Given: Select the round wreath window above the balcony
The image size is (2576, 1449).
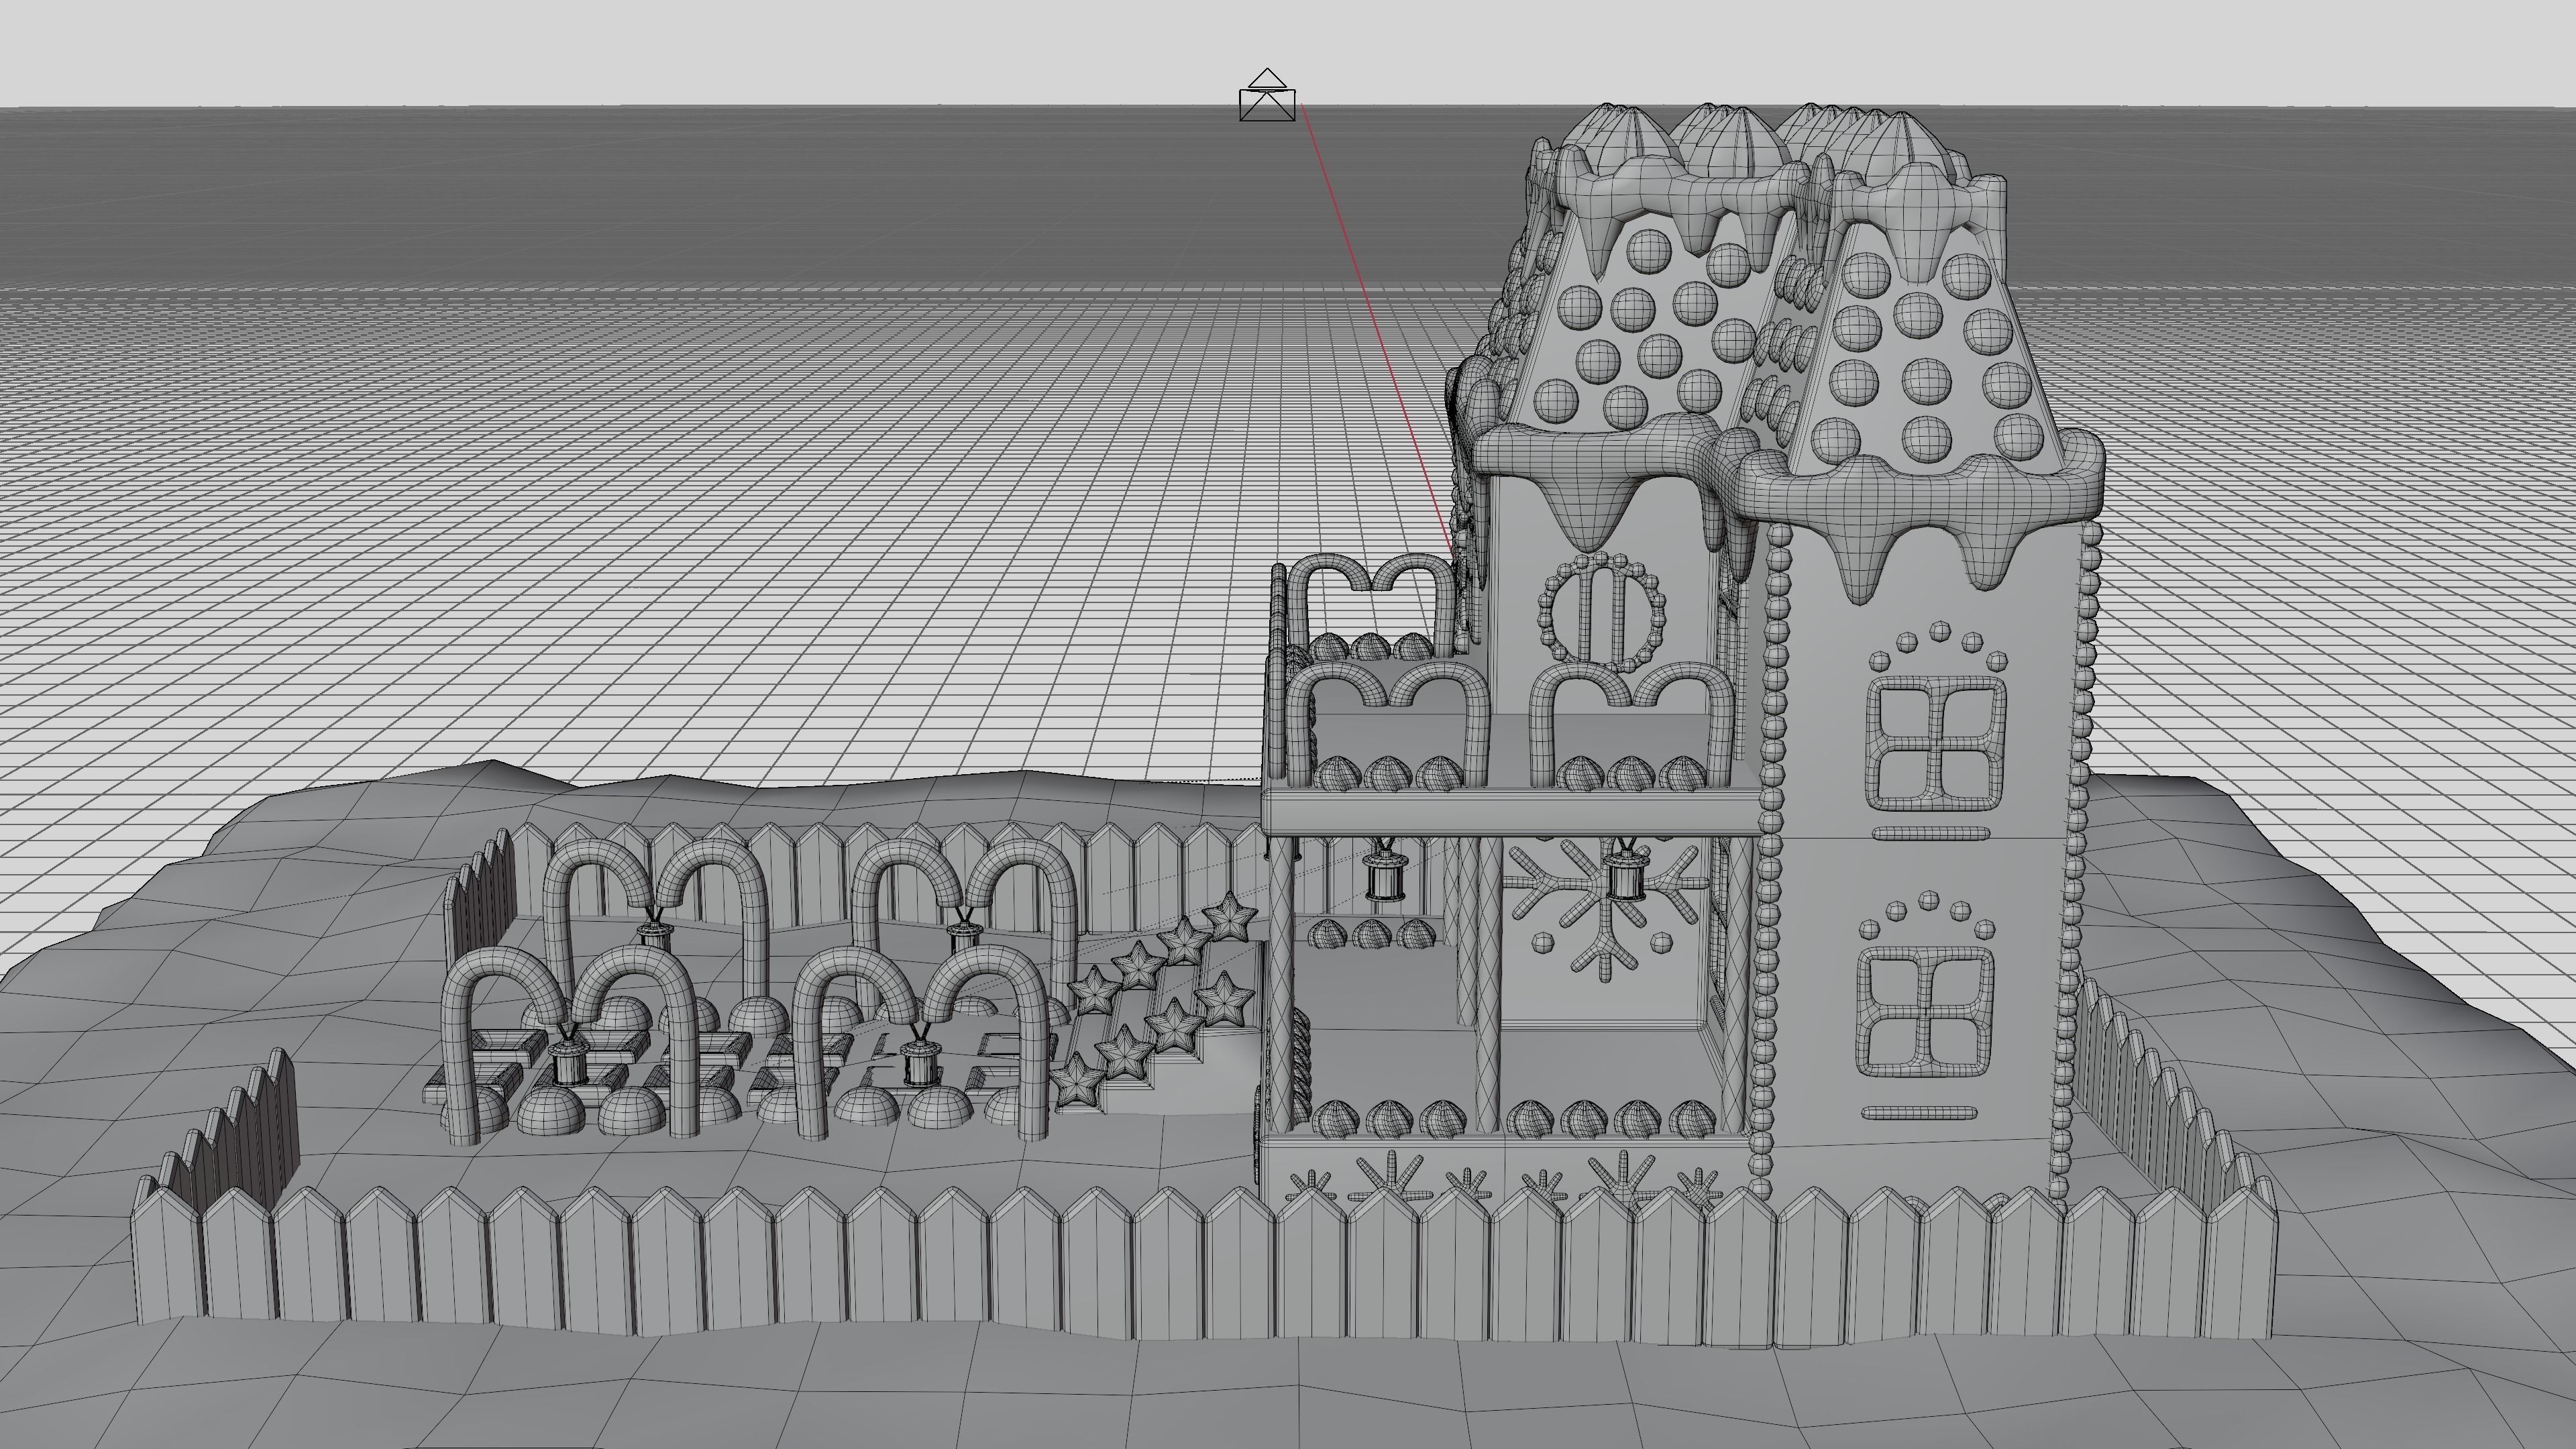Looking at the screenshot, I should click(1601, 612).
